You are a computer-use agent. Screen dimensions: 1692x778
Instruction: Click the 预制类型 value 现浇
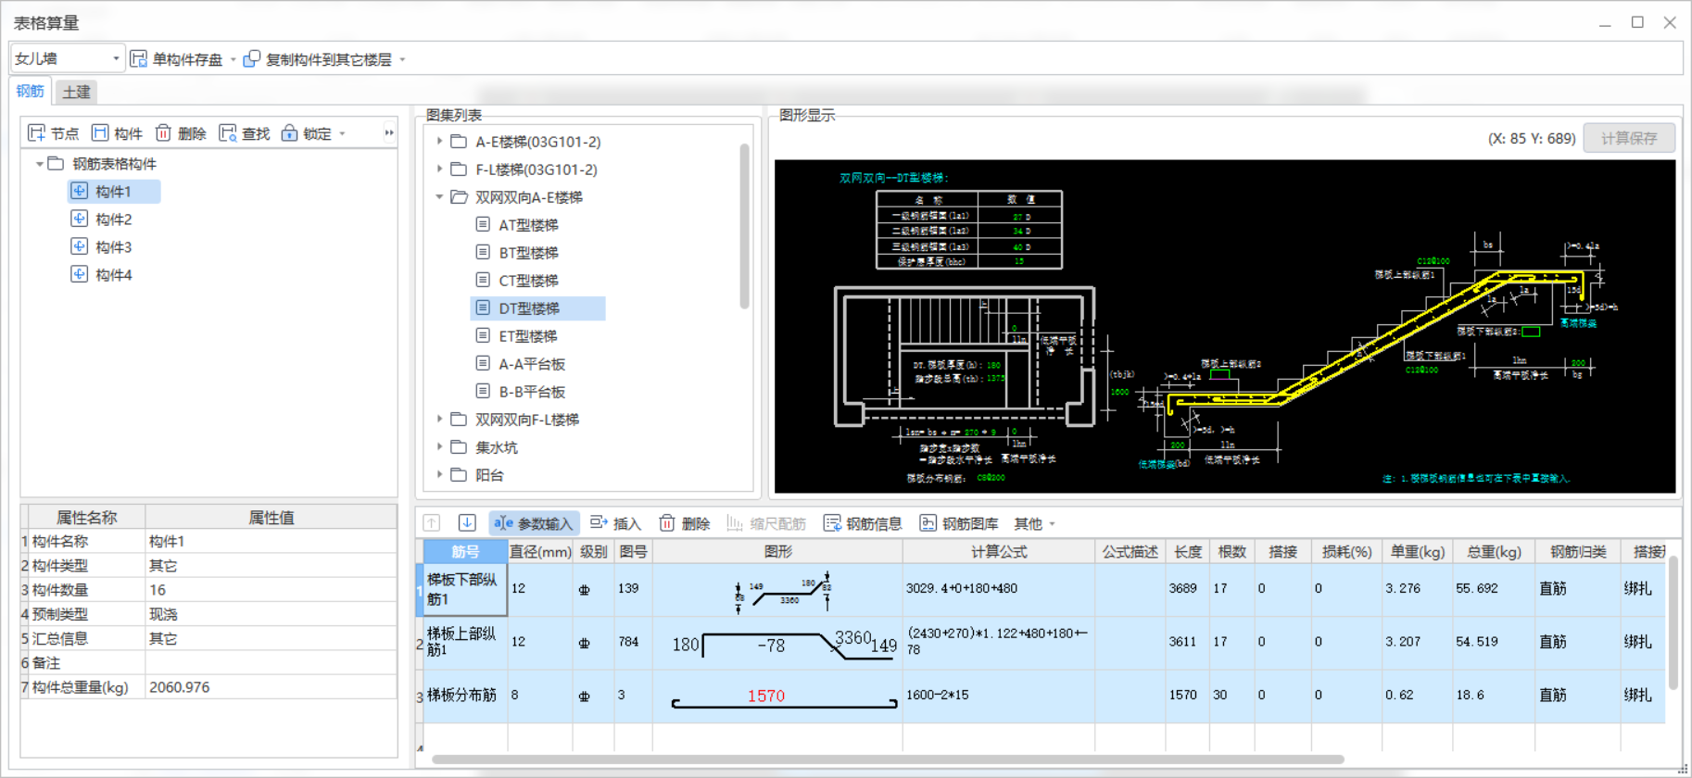(x=271, y=614)
